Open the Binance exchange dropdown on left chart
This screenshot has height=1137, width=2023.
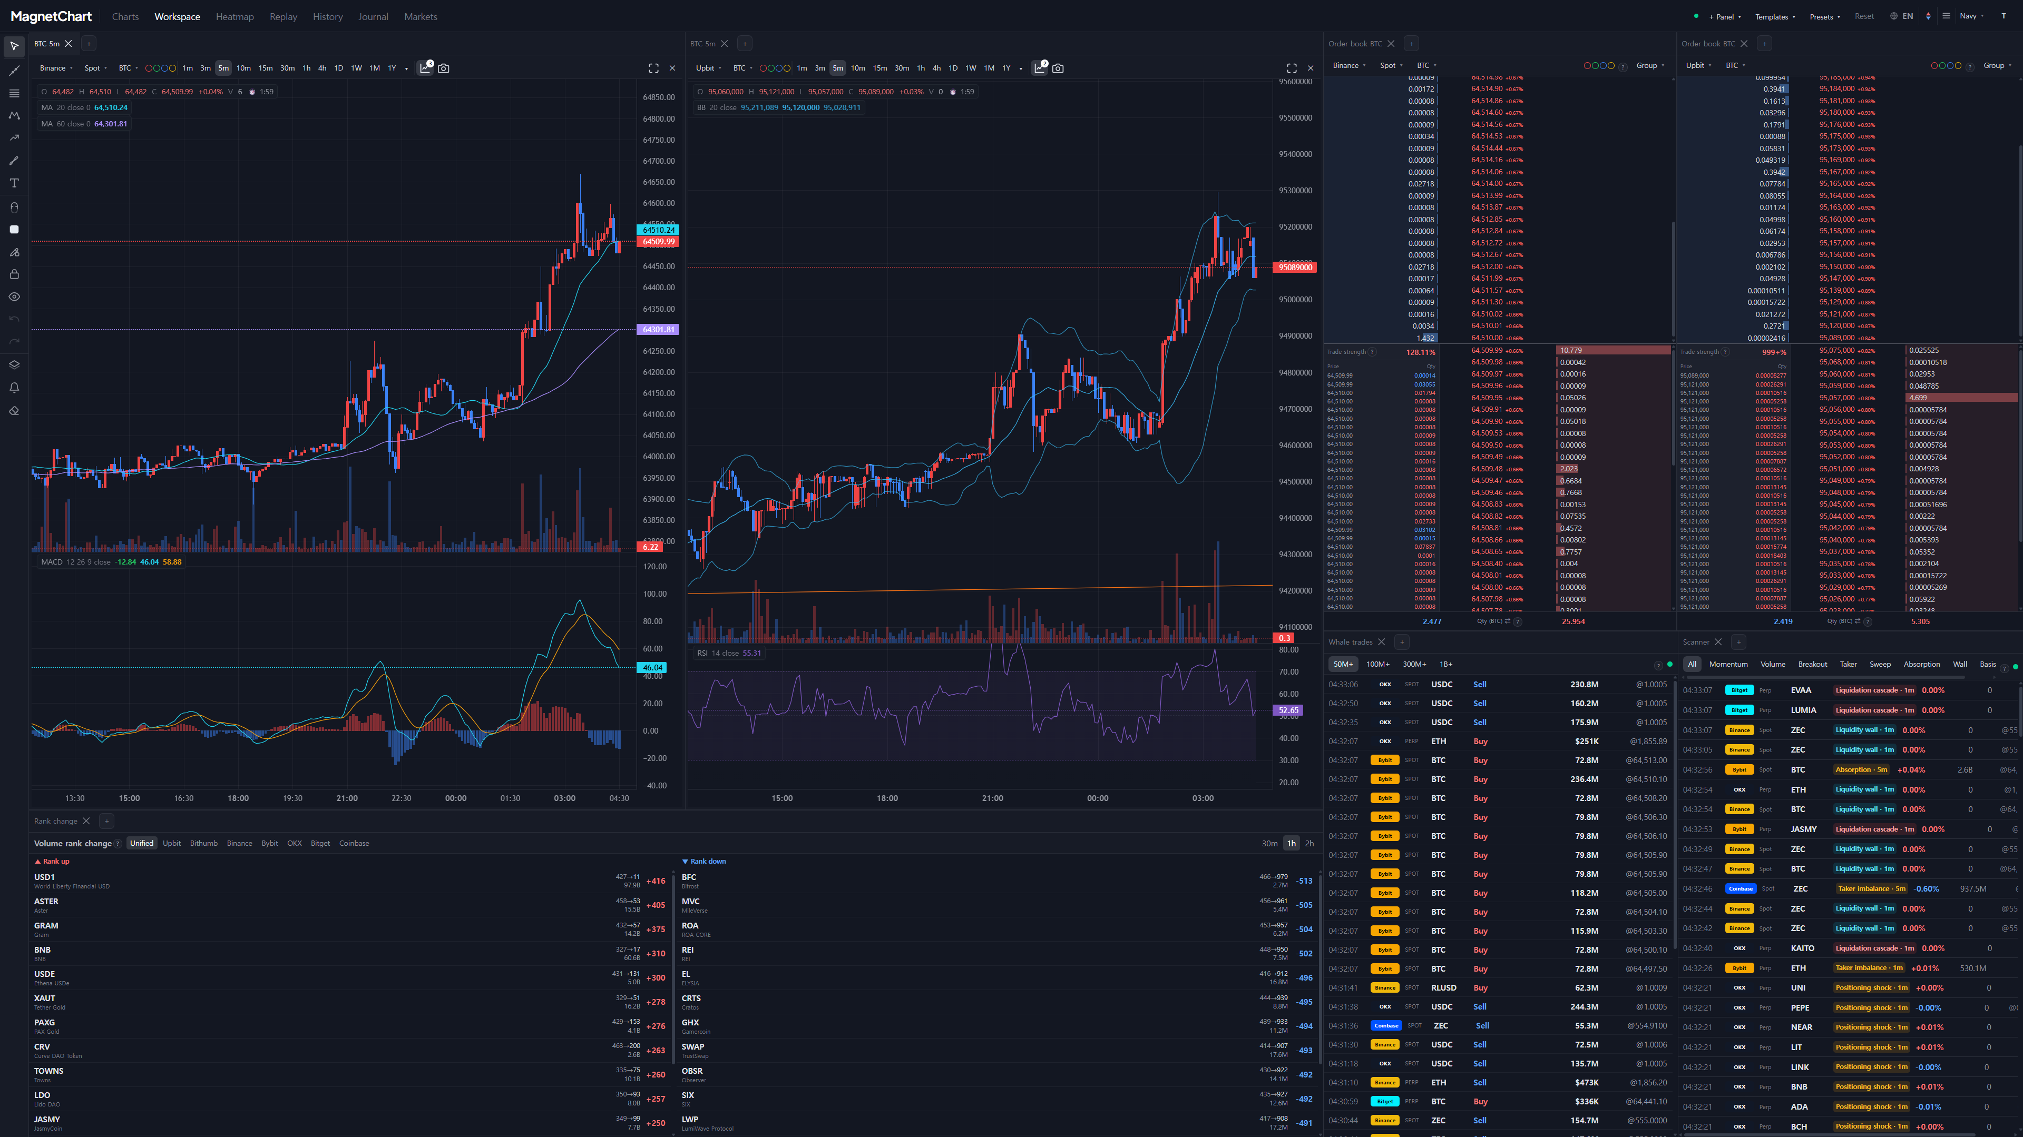click(x=56, y=68)
